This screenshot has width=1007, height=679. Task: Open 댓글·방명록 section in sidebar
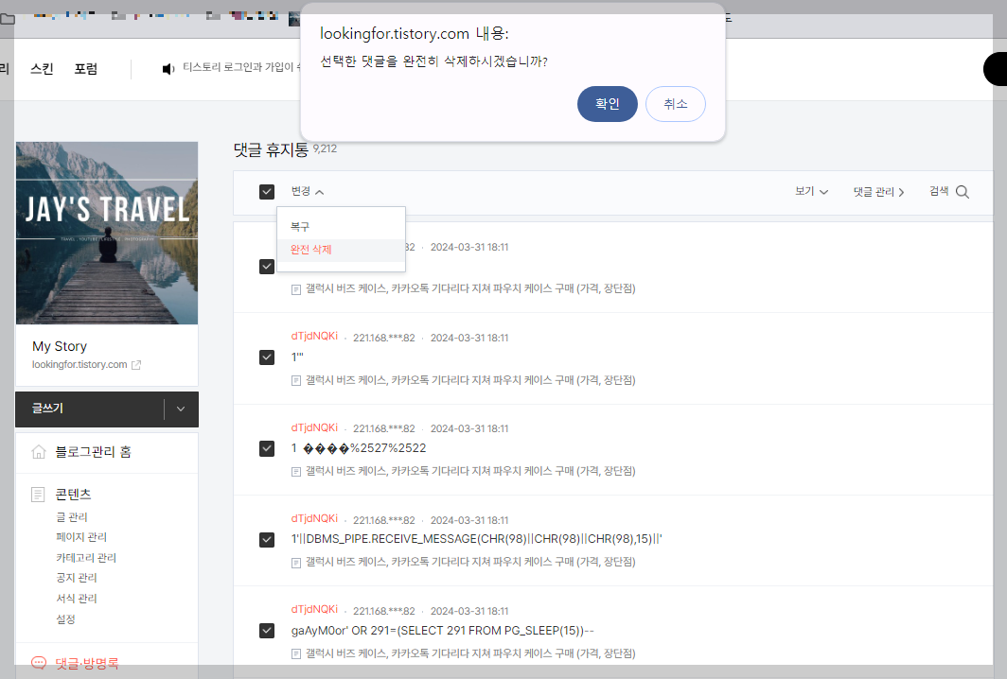tap(87, 663)
